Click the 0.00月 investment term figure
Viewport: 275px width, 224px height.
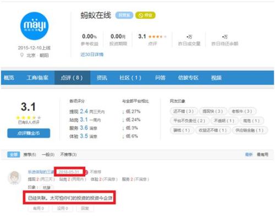(x=118, y=36)
